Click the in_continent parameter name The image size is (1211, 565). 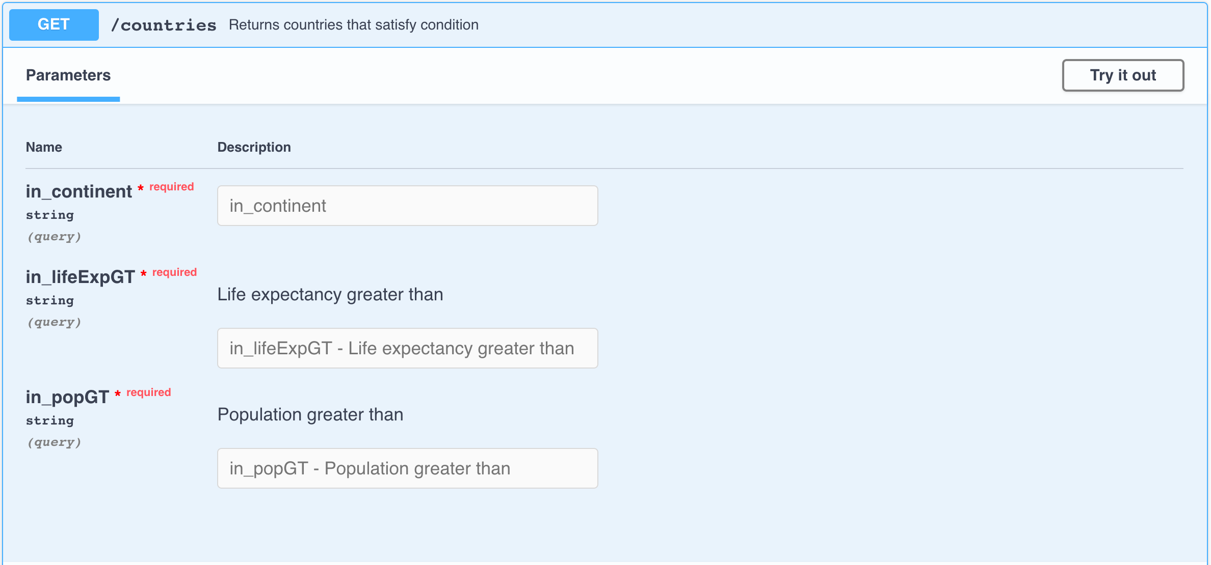click(79, 191)
